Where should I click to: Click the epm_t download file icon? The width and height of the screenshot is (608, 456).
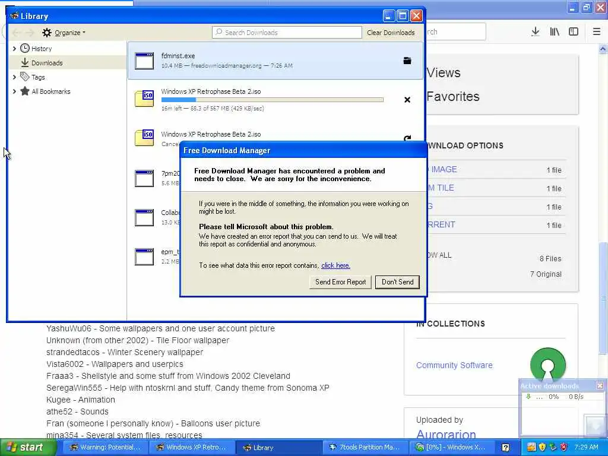144,256
